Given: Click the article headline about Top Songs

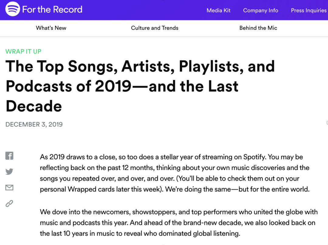Looking at the screenshot, I should point(140,86).
